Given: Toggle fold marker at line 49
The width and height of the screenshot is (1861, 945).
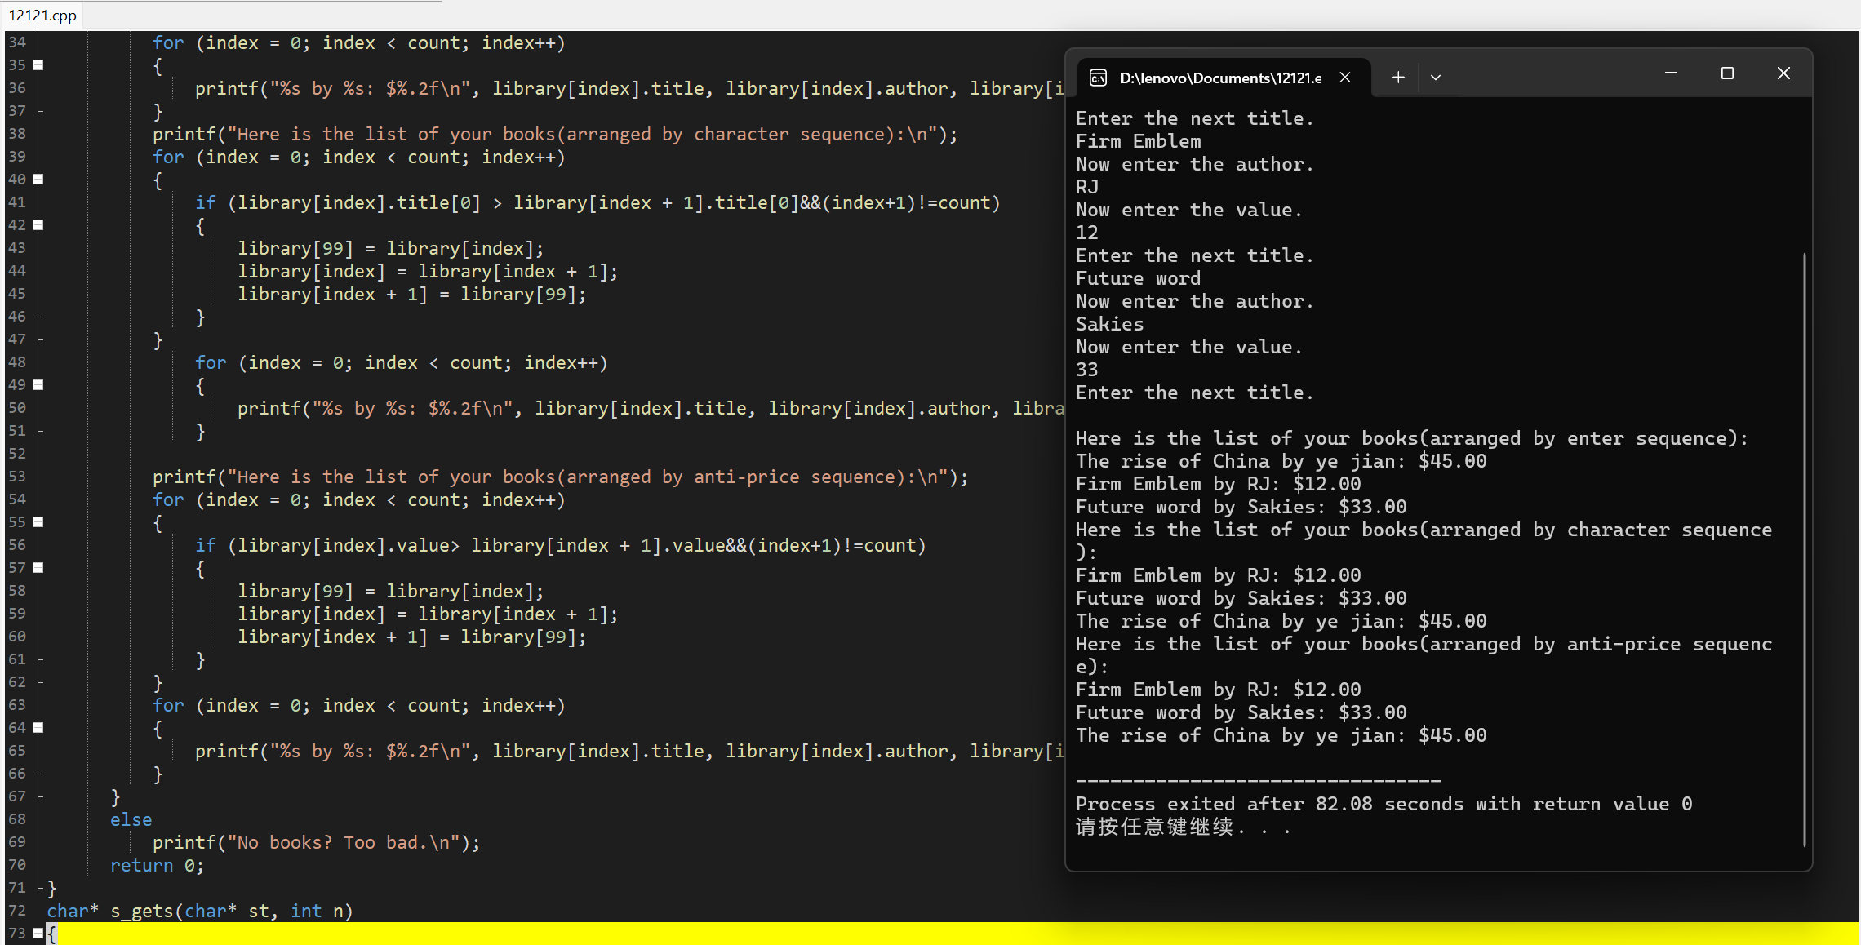Looking at the screenshot, I should pyautogui.click(x=38, y=384).
